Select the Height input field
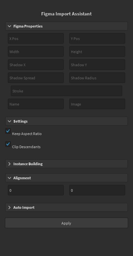The image size is (133, 256). (x=97, y=51)
